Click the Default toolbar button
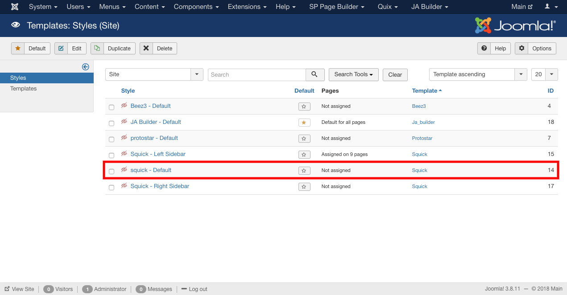The height and width of the screenshot is (295, 567). pos(31,48)
